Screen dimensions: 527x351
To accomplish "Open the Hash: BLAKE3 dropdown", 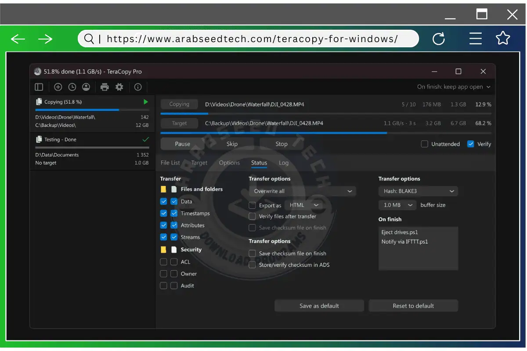I will (418, 191).
